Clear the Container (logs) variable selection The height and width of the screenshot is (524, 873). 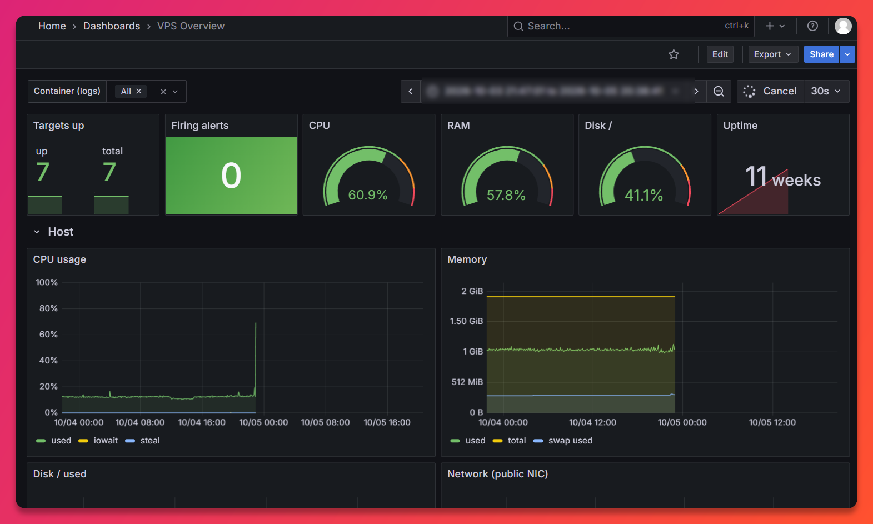(x=163, y=92)
